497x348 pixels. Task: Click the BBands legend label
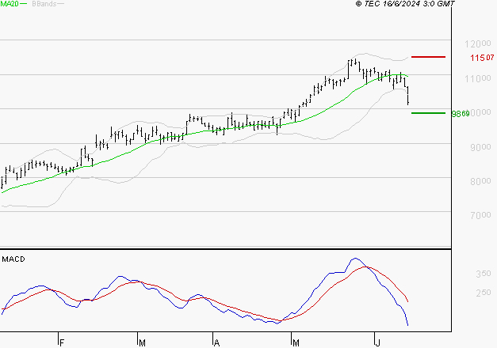point(44,4)
